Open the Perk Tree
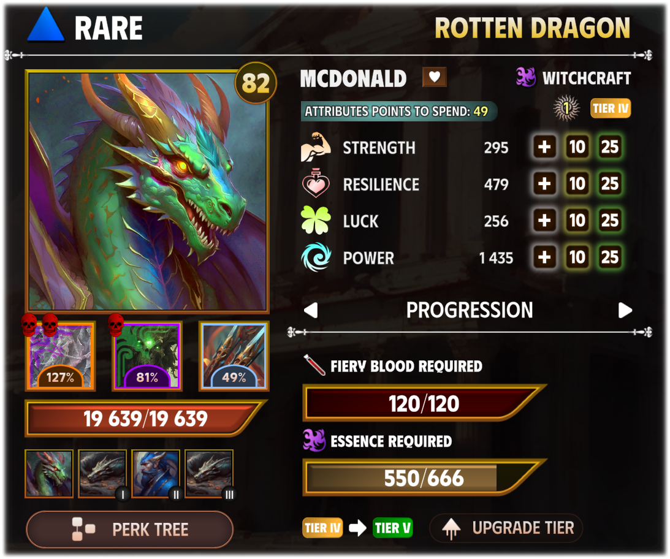 click(x=130, y=530)
